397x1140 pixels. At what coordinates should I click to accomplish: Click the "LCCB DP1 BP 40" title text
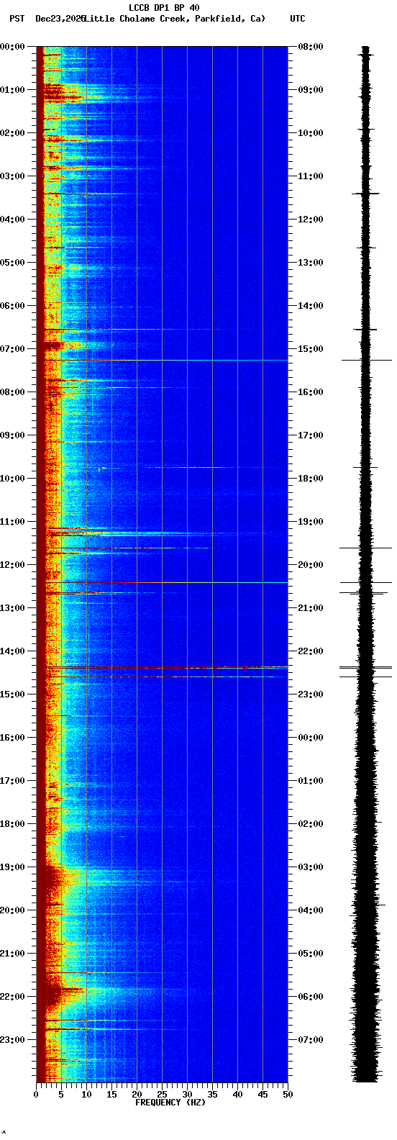point(164,8)
